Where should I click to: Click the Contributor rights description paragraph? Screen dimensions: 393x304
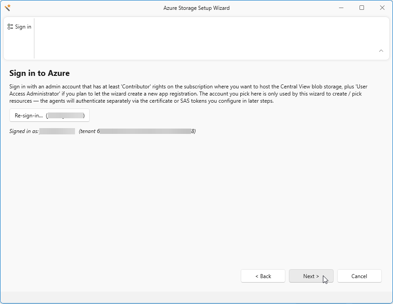point(188,94)
